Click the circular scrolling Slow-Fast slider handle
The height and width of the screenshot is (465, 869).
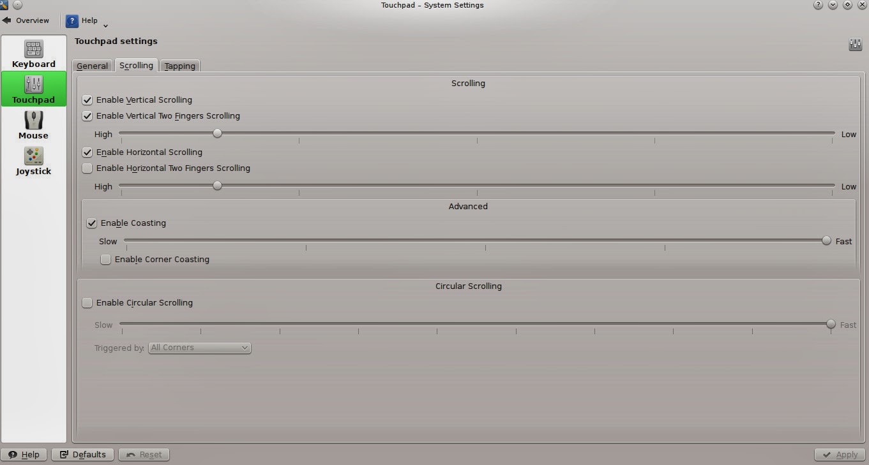(x=831, y=324)
